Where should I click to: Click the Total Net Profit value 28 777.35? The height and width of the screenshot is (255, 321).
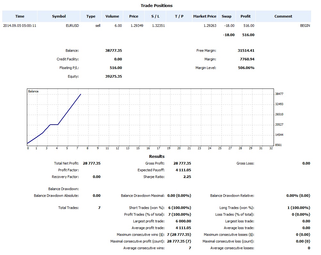click(x=92, y=163)
